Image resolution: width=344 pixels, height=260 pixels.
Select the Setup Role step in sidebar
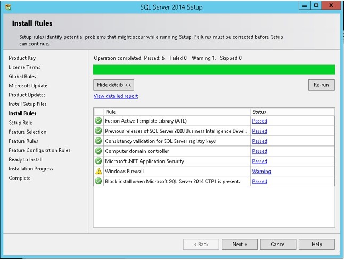click(x=20, y=123)
